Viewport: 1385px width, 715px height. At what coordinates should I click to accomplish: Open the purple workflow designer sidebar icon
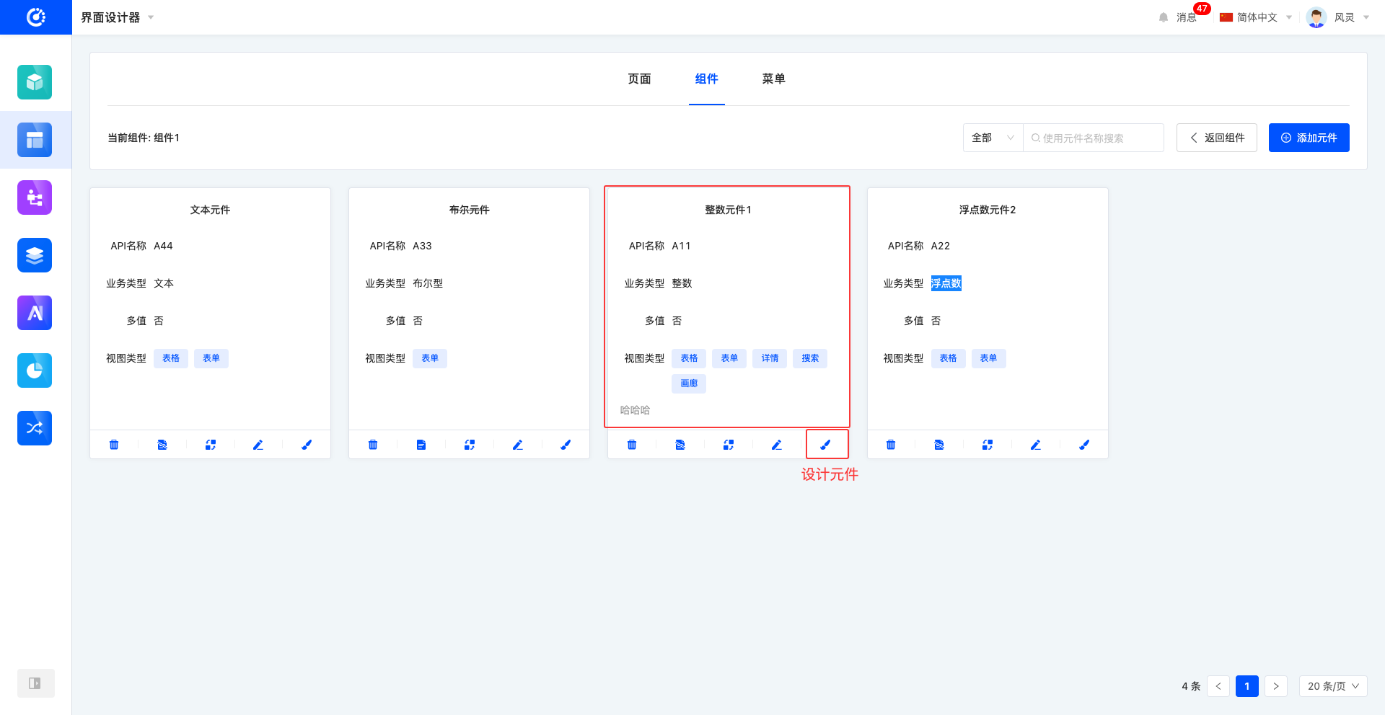35,197
